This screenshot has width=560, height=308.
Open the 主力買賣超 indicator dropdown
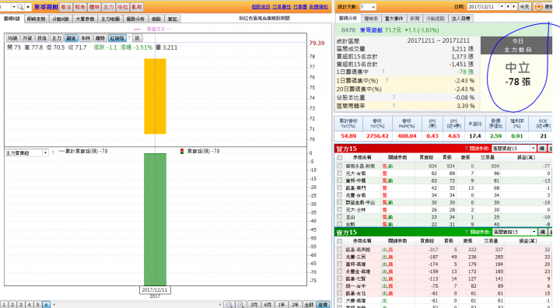pyautogui.click(x=45, y=153)
